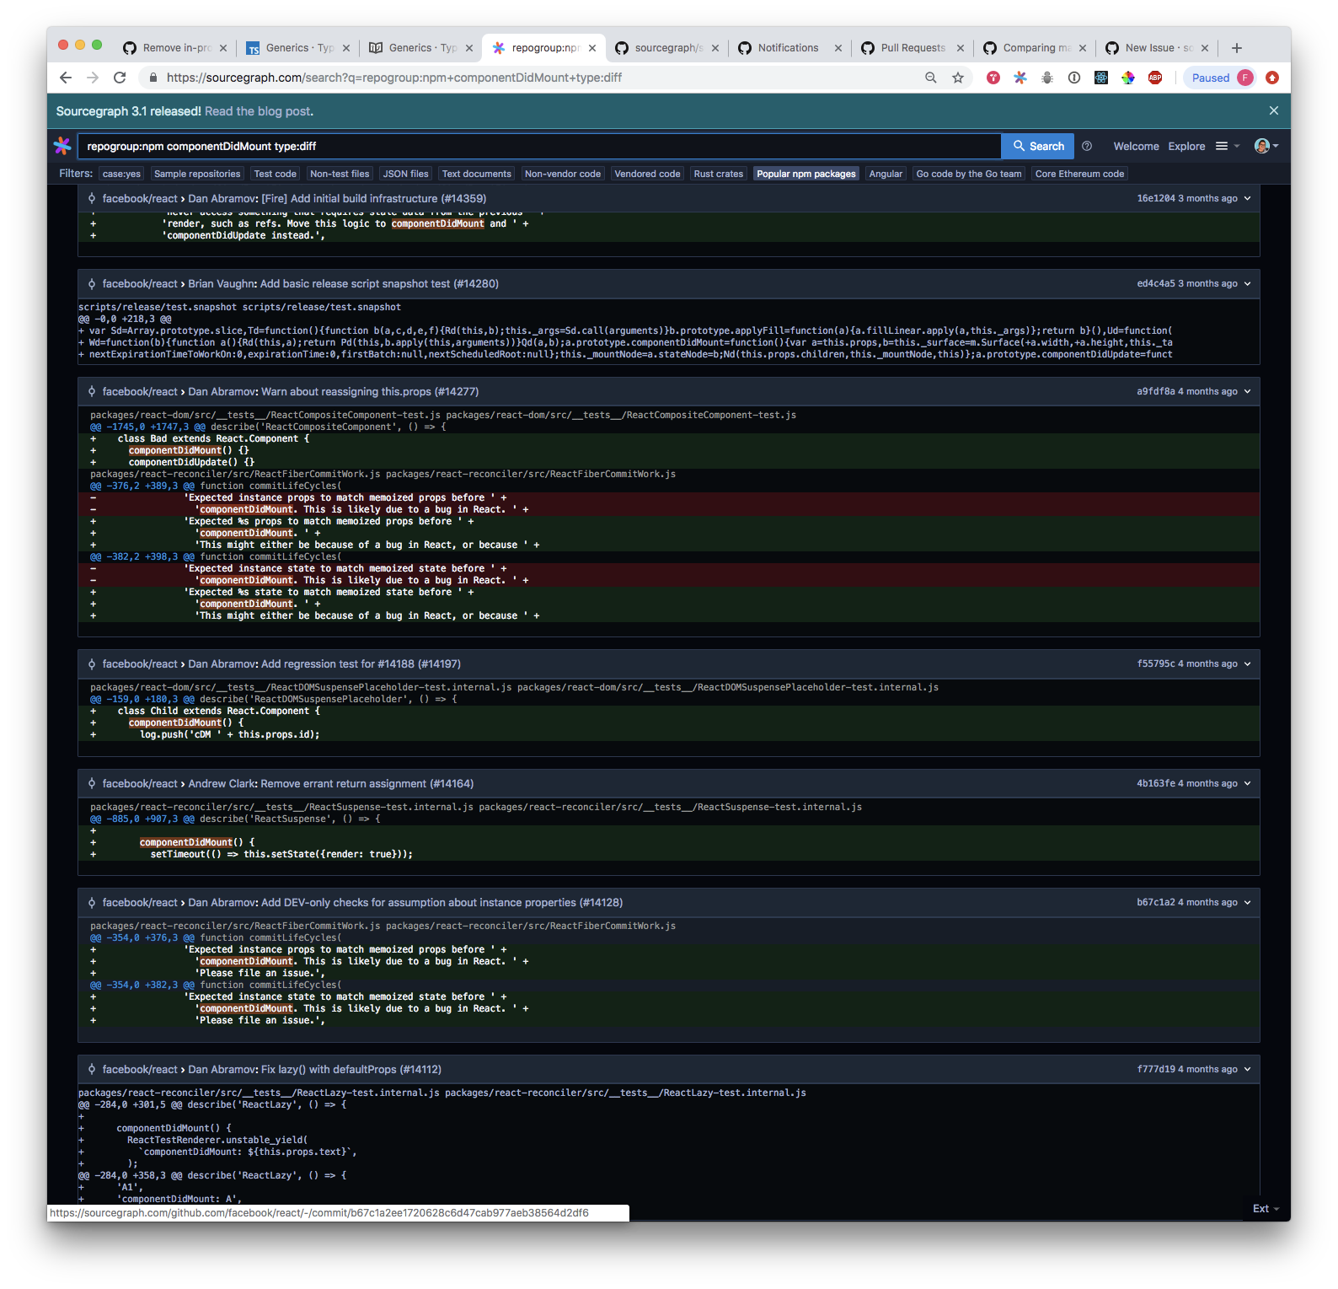1338x1289 pixels.
Task: Toggle the Sample repositories filter
Action: [197, 174]
